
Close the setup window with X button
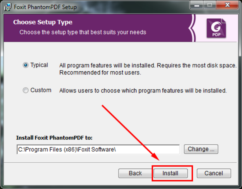pyautogui.click(x=227, y=5)
